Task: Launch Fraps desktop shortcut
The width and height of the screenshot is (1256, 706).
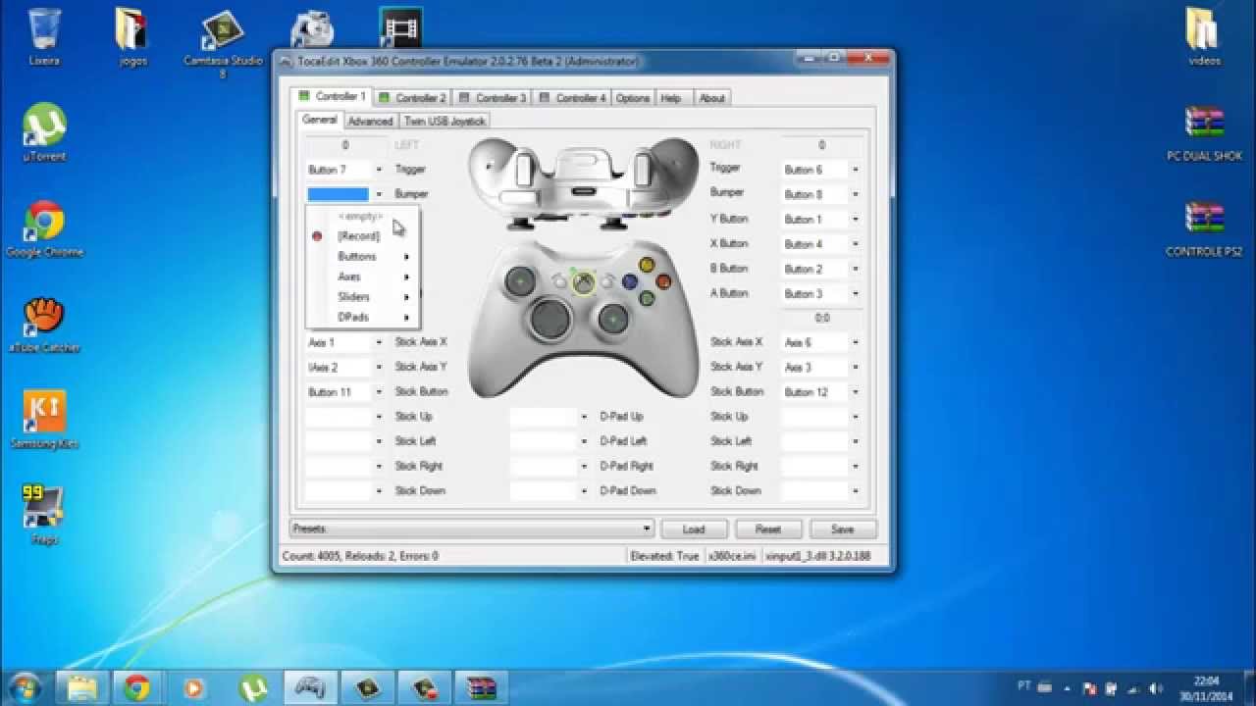Action: 44,516
